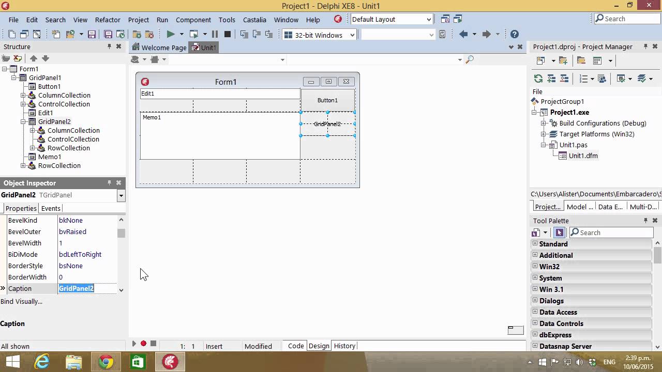Open File Explorer from the taskbar
Viewport: 662px width, 372px height.
click(x=74, y=362)
